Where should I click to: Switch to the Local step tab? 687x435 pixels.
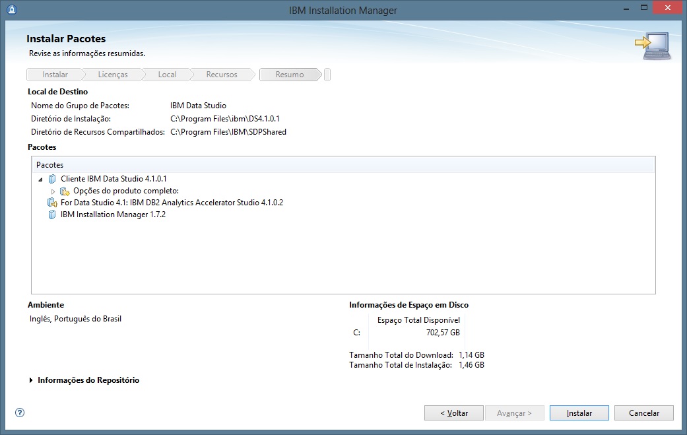pyautogui.click(x=166, y=74)
